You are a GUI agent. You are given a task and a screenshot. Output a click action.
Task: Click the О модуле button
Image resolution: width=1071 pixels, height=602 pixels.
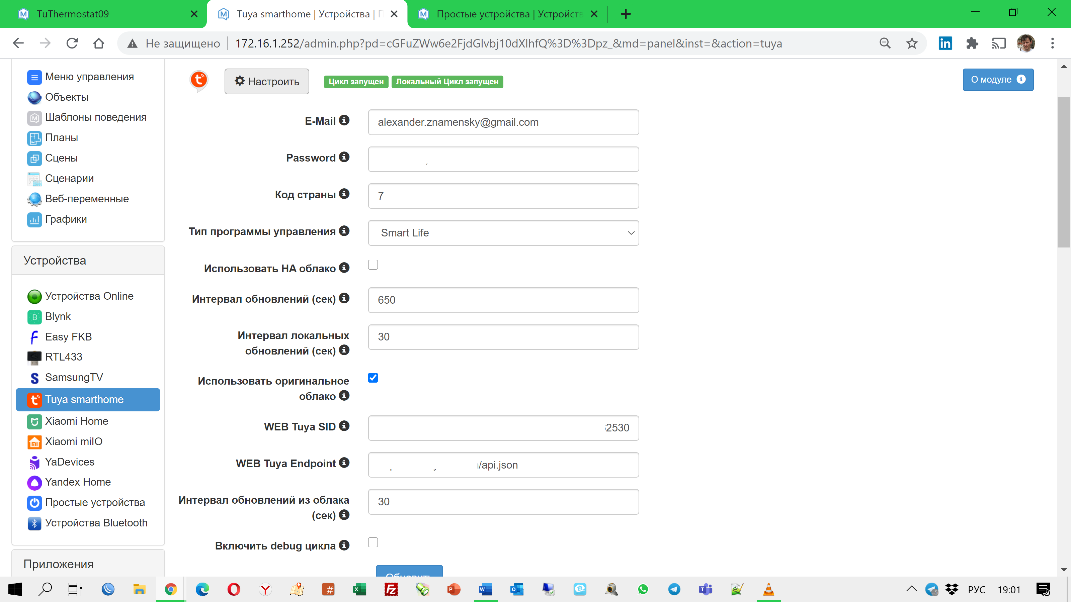click(x=998, y=79)
